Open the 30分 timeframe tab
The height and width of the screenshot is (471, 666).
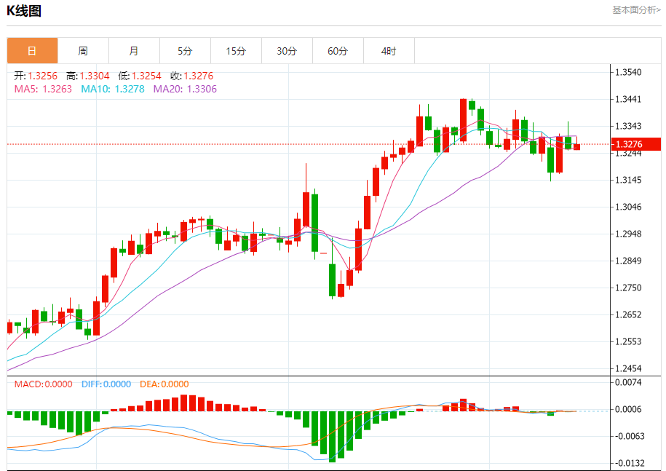pos(287,51)
